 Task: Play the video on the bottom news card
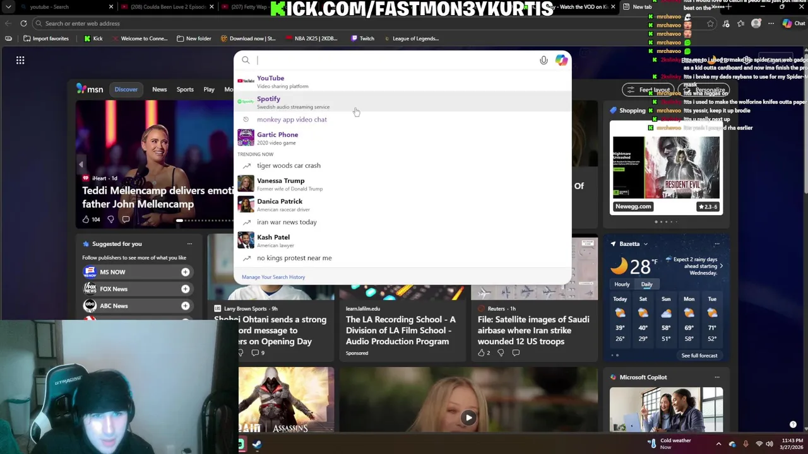468,417
